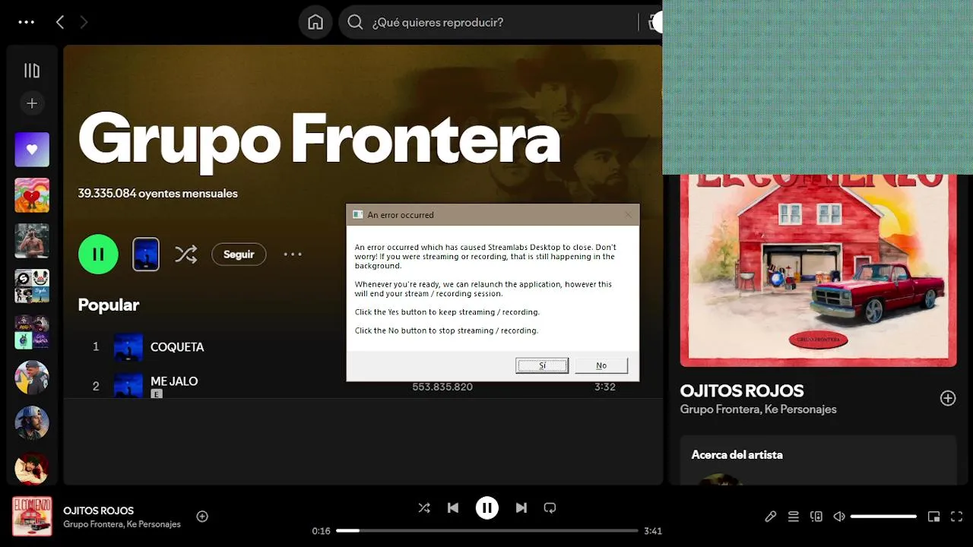
Task: Mute with the volume speaker icon
Action: [x=839, y=517]
